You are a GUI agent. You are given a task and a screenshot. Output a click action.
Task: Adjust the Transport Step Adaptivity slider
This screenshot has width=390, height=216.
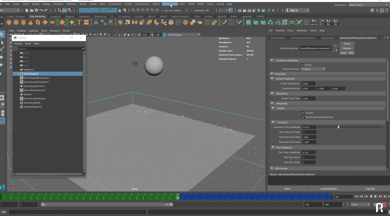tap(338, 127)
